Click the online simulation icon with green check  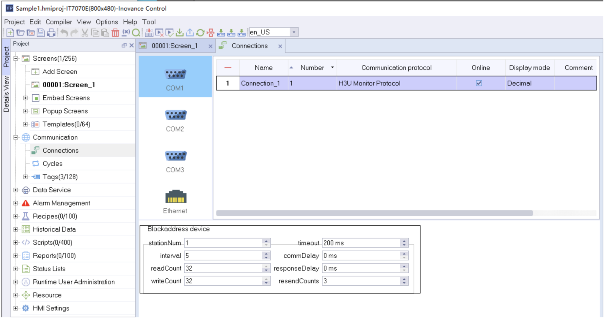170,33
